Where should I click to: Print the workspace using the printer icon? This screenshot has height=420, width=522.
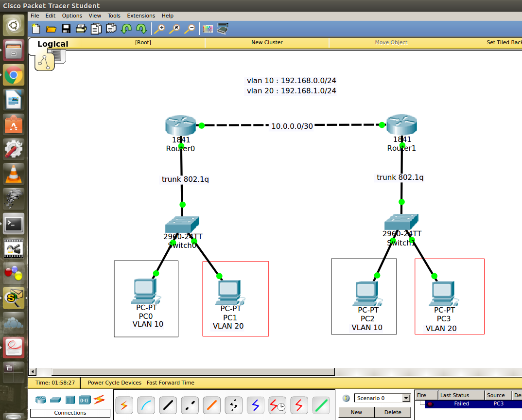[x=81, y=29]
